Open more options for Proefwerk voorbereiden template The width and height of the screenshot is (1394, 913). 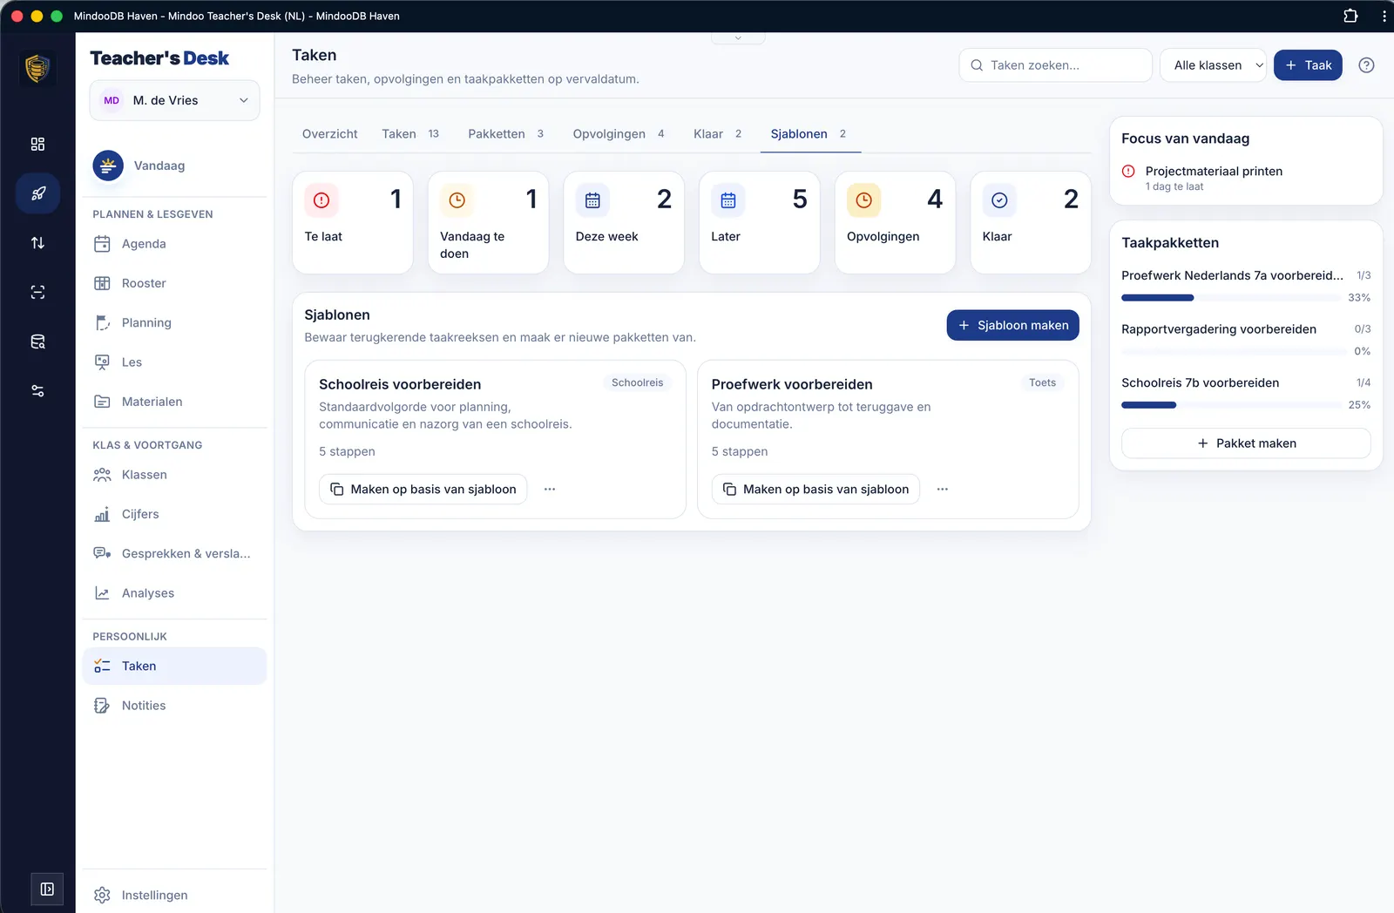click(x=943, y=490)
